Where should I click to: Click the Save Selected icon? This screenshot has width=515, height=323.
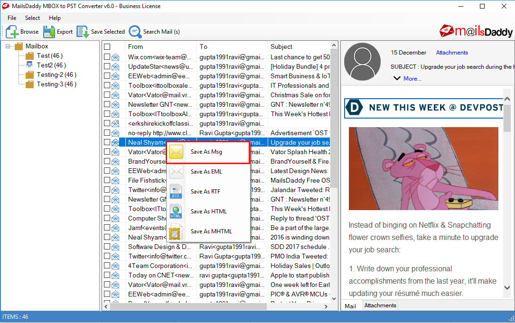tap(83, 32)
